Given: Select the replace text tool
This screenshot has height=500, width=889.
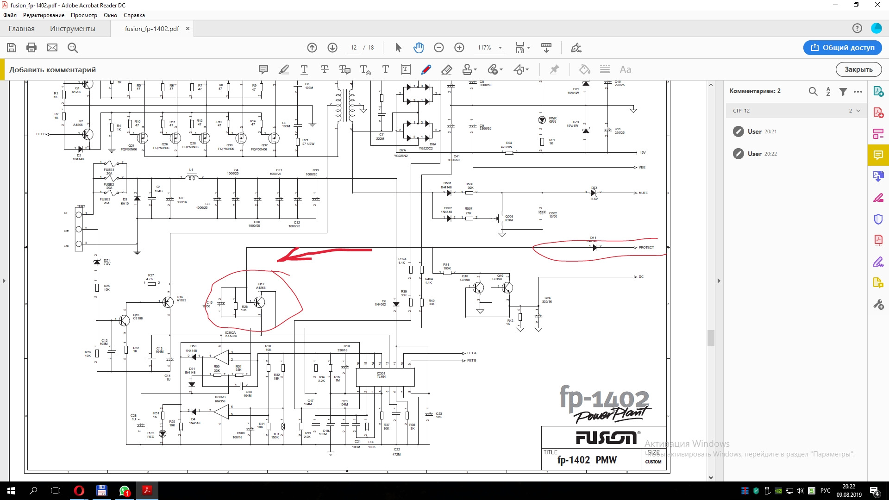Looking at the screenshot, I should (x=344, y=69).
